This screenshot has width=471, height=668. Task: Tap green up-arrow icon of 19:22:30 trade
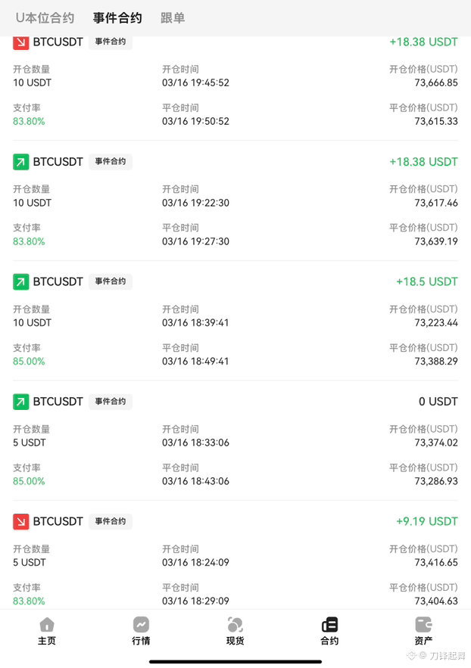(21, 162)
